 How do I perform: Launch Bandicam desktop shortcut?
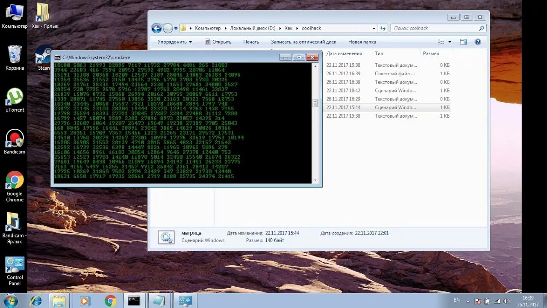tap(15, 142)
